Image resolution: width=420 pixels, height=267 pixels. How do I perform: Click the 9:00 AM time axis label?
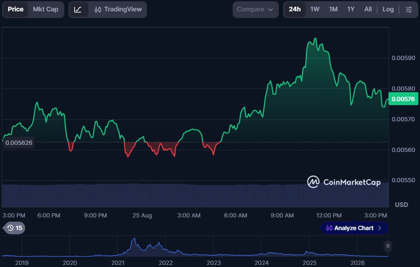(282, 216)
